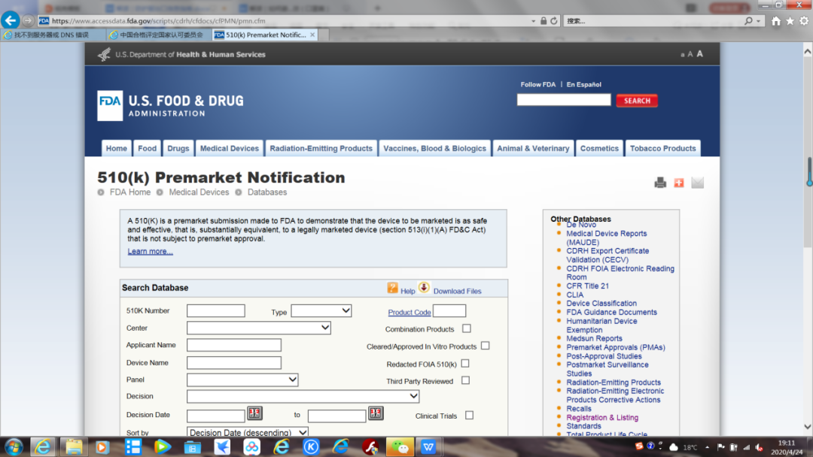Open Radiation-Emitting Products tab

coord(321,148)
